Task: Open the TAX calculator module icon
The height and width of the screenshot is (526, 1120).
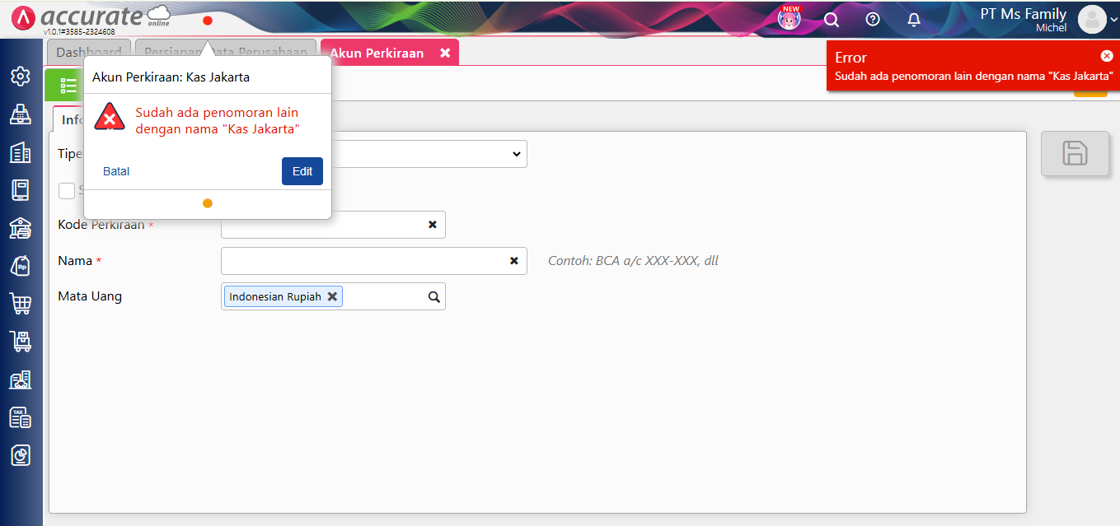Action: click(x=21, y=417)
